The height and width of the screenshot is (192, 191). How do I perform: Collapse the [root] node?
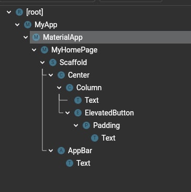(9, 12)
